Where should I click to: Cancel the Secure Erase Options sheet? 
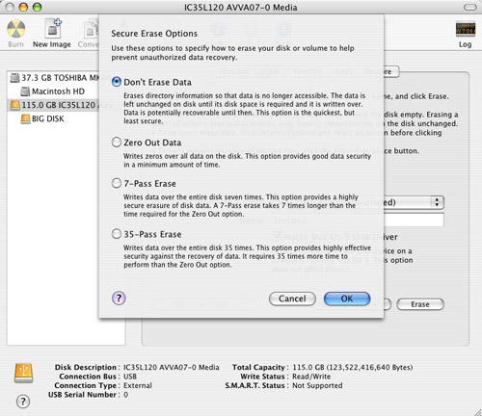click(292, 299)
